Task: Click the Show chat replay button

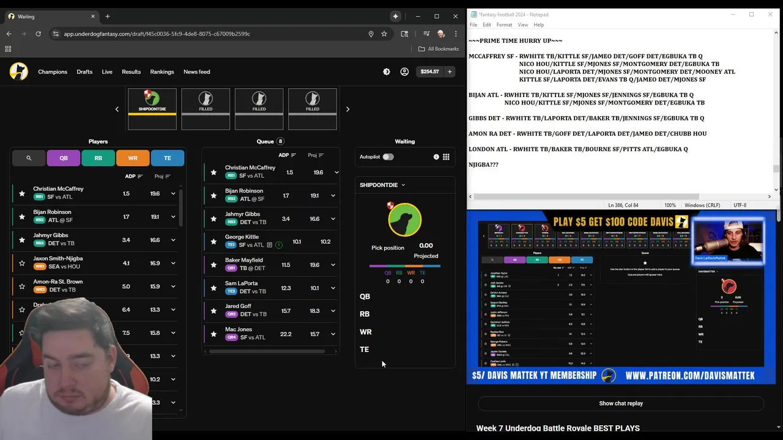Action: click(x=621, y=403)
